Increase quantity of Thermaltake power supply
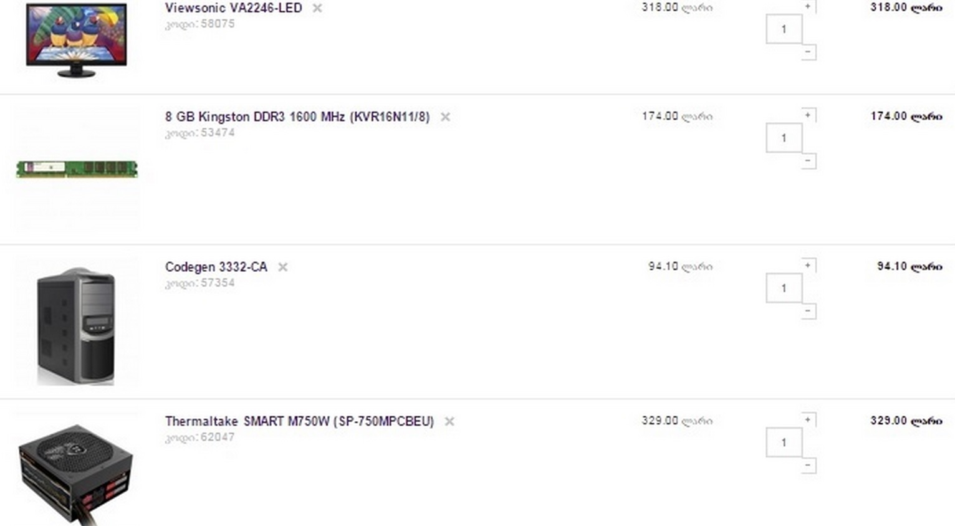The width and height of the screenshot is (955, 526). point(808,420)
